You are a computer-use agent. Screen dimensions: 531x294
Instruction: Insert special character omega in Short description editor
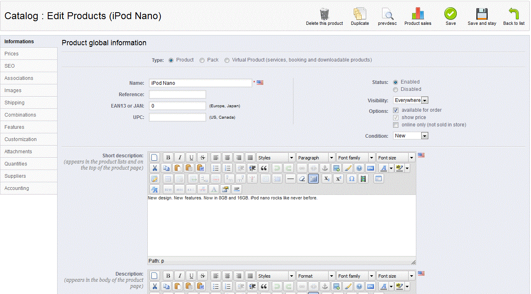point(351,179)
